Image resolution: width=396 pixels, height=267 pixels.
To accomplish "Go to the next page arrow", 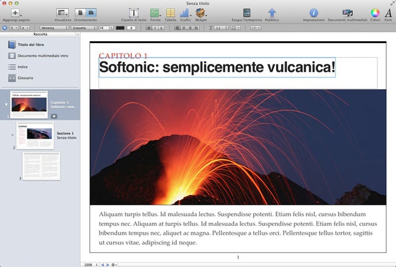I will tap(108, 265).
